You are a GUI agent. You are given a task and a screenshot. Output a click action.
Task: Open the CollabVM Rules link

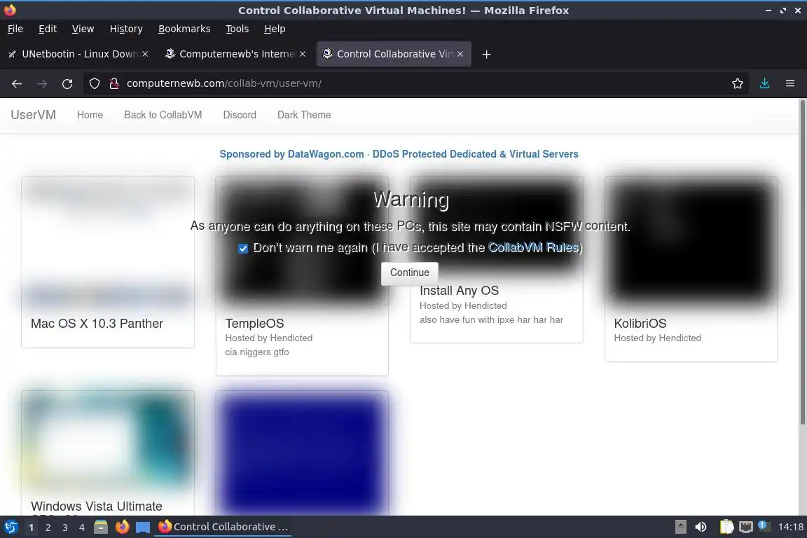533,248
